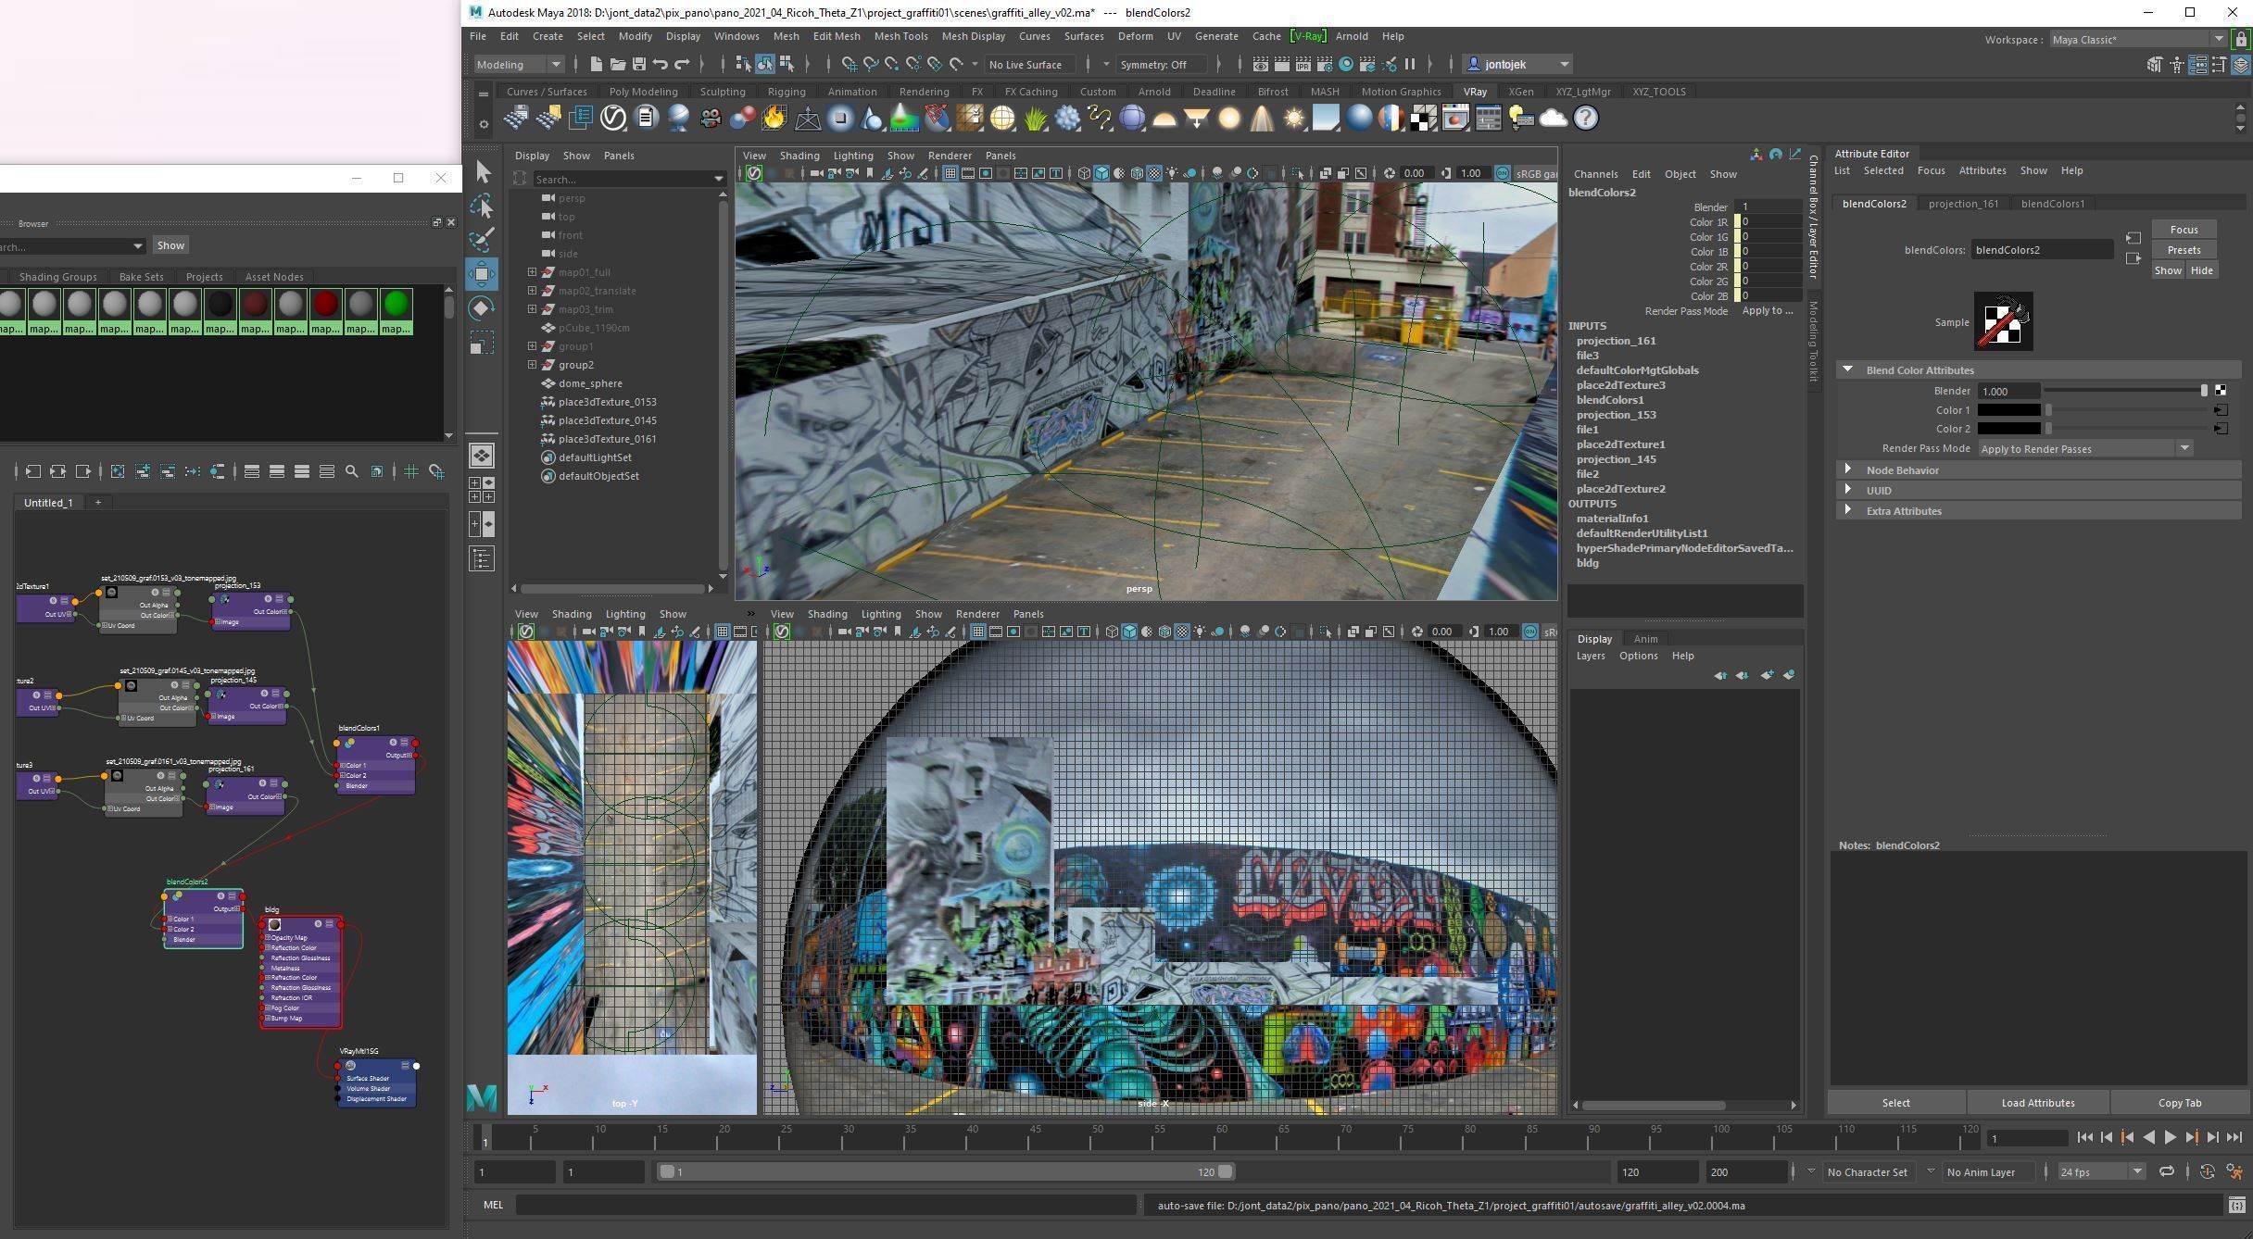Open the V-Ray menu in menu bar
2253x1239 pixels.
(x=1307, y=36)
